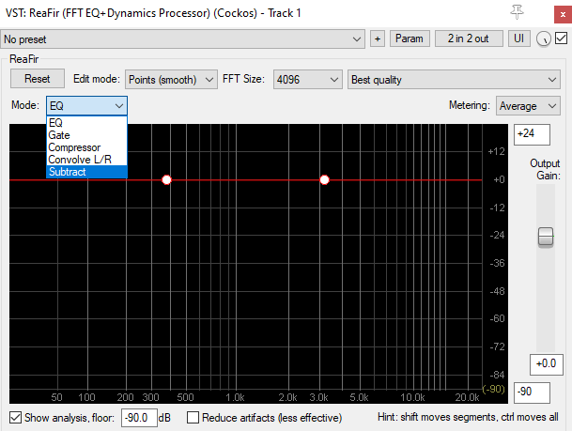Click the Reset button

tap(38, 79)
